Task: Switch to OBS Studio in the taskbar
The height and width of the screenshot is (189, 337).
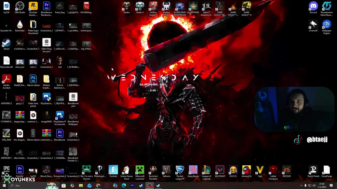Action: (x=150, y=186)
